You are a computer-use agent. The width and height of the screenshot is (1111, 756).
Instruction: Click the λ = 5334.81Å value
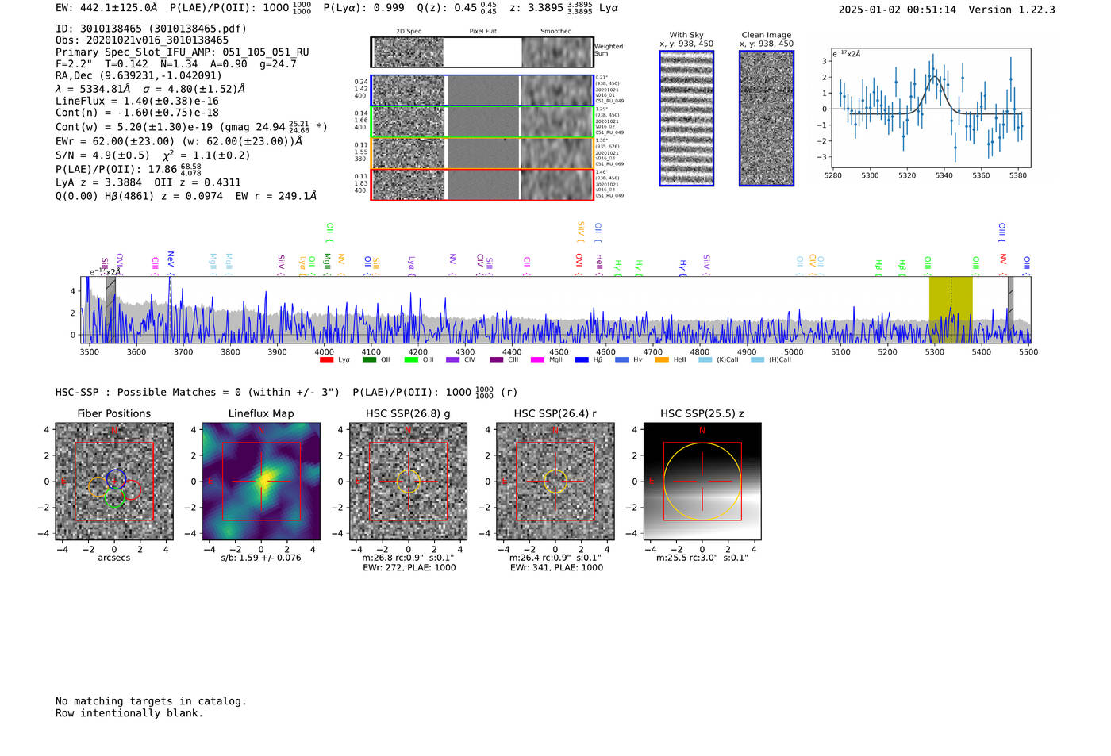(93, 90)
